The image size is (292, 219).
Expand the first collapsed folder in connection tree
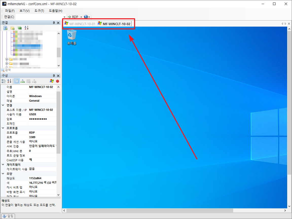[x=7, y=59]
